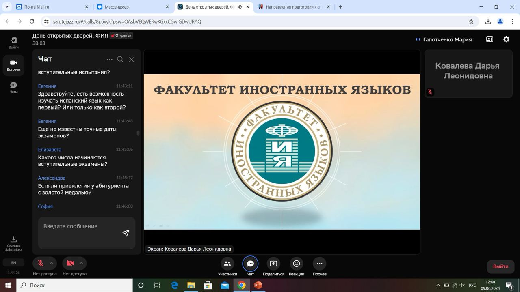Screen dimensions: 520x292
Task: Bookmark this page with star icon
Action: (471, 21)
